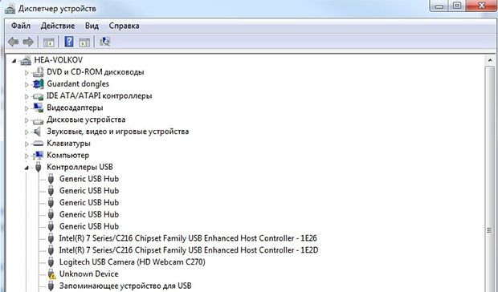
Task: Collapse the HEA-VOLKOV root node
Action: [14, 61]
